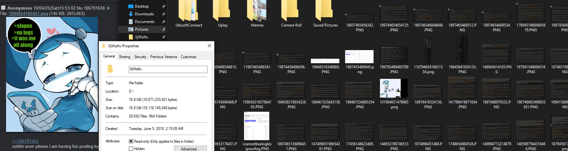Switch to the Security tab

click(140, 57)
